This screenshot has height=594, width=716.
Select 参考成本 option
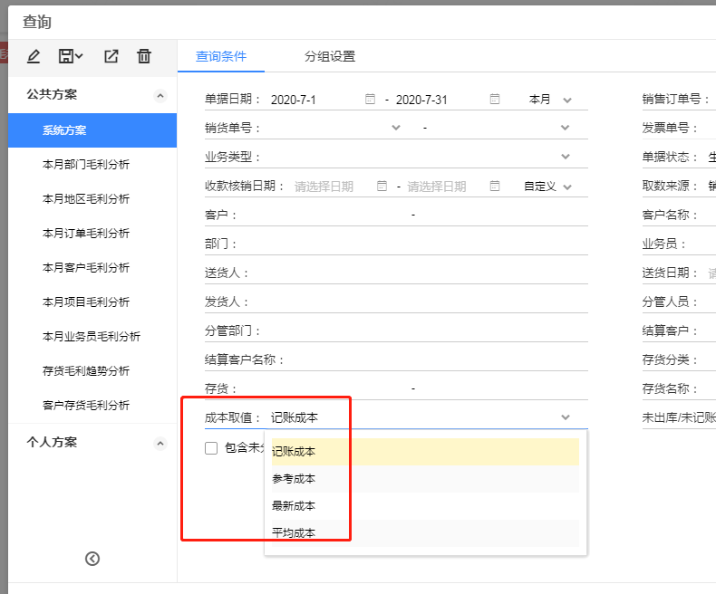[x=425, y=479]
